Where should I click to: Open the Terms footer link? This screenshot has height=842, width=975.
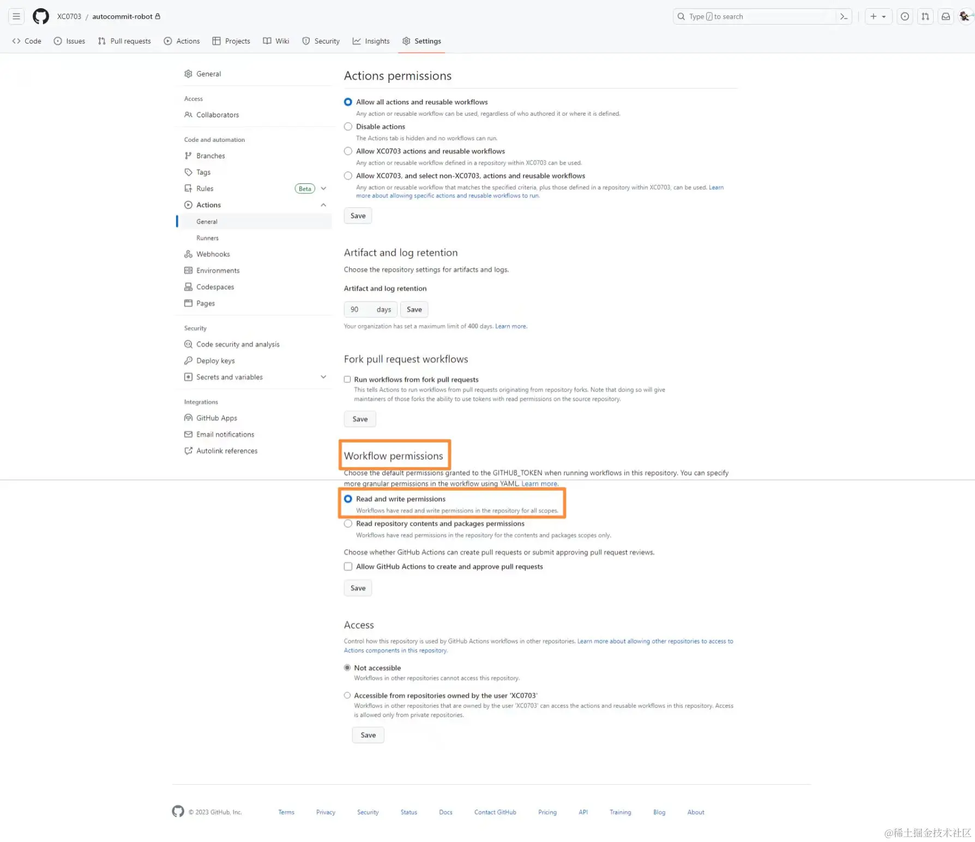(286, 812)
